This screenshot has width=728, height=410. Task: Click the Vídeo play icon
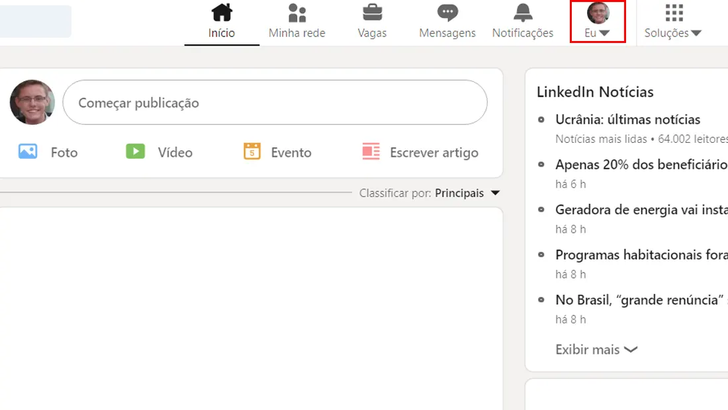[x=136, y=151]
